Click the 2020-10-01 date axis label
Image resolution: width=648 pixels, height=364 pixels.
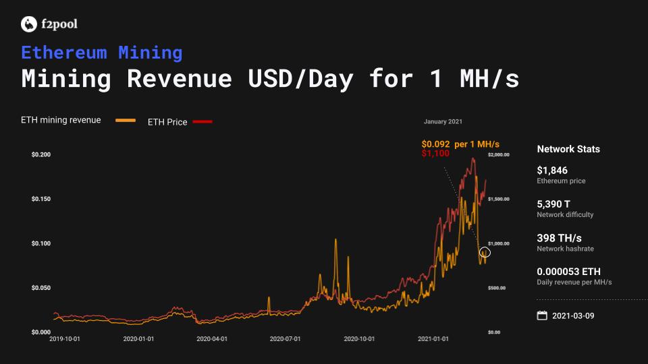pyautogui.click(x=359, y=339)
